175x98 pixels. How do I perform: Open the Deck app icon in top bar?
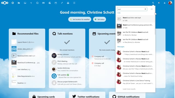click(68, 3)
